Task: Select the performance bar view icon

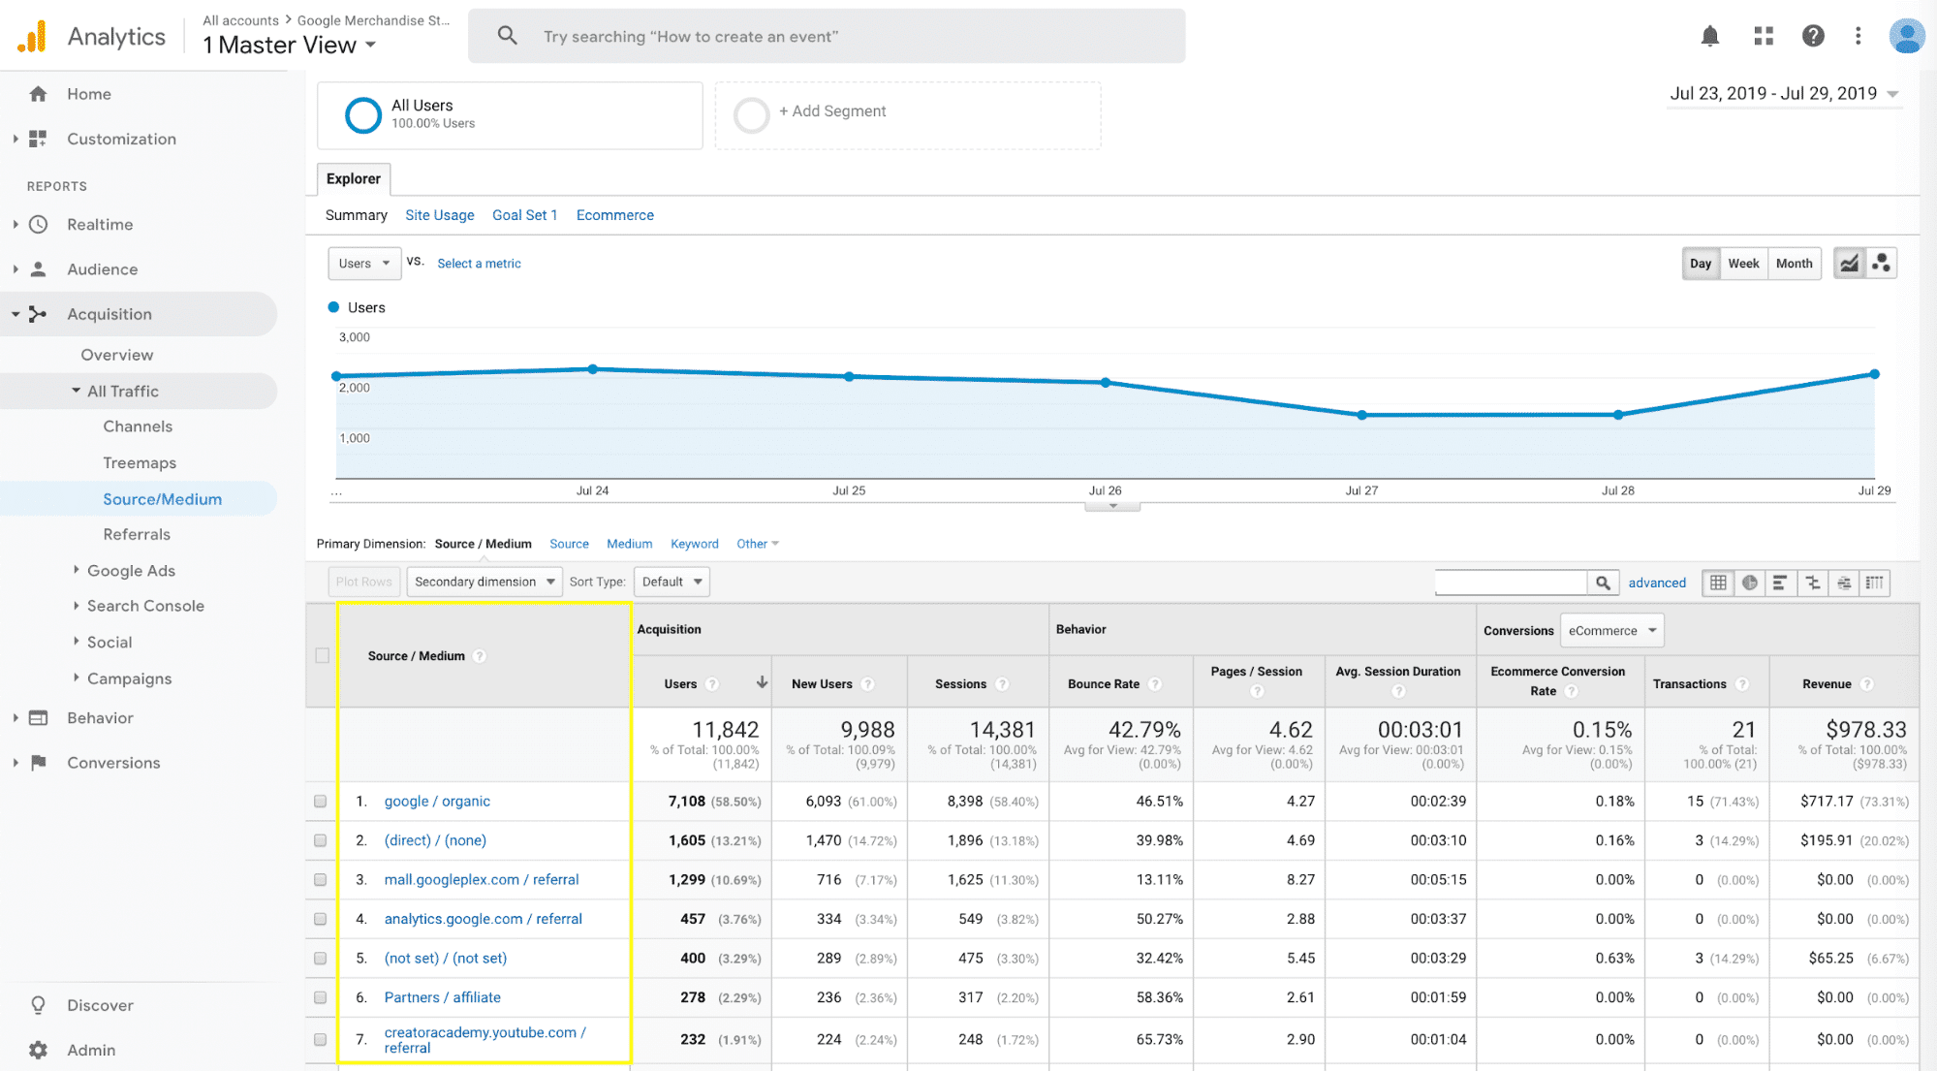Action: click(1780, 583)
